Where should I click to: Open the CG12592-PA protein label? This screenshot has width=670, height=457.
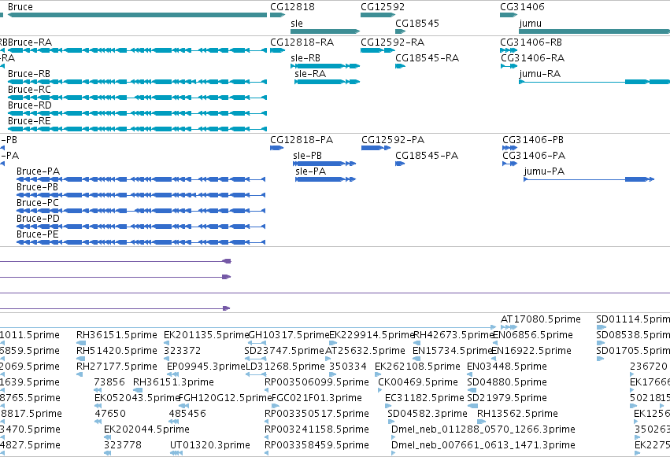pyautogui.click(x=393, y=140)
